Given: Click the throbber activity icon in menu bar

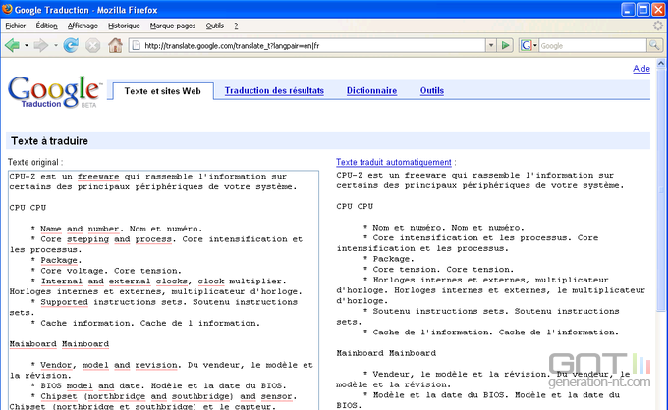Looking at the screenshot, I should coord(658,26).
